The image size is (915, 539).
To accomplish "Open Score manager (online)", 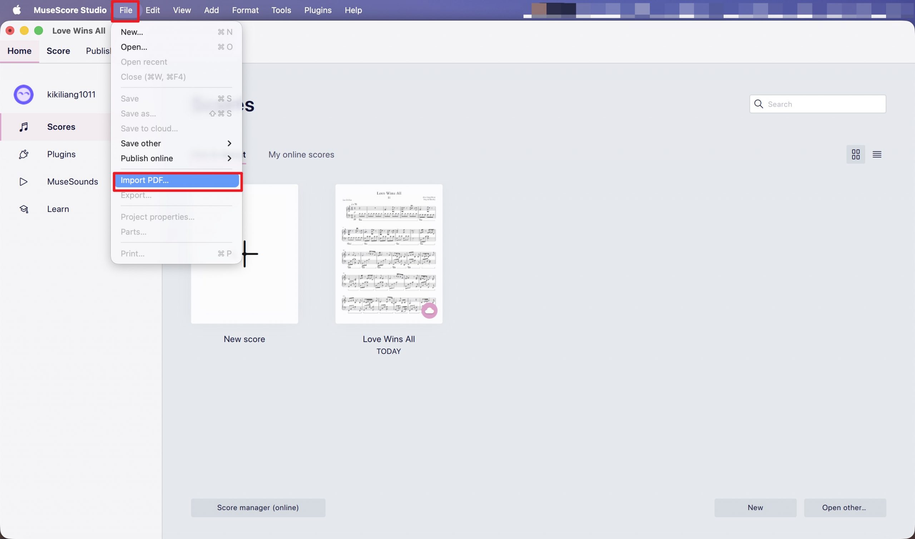I will tap(258, 508).
